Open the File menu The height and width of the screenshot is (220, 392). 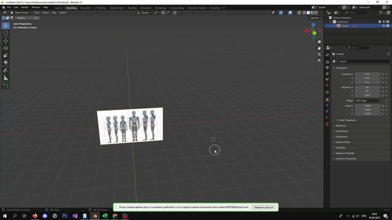click(9, 7)
